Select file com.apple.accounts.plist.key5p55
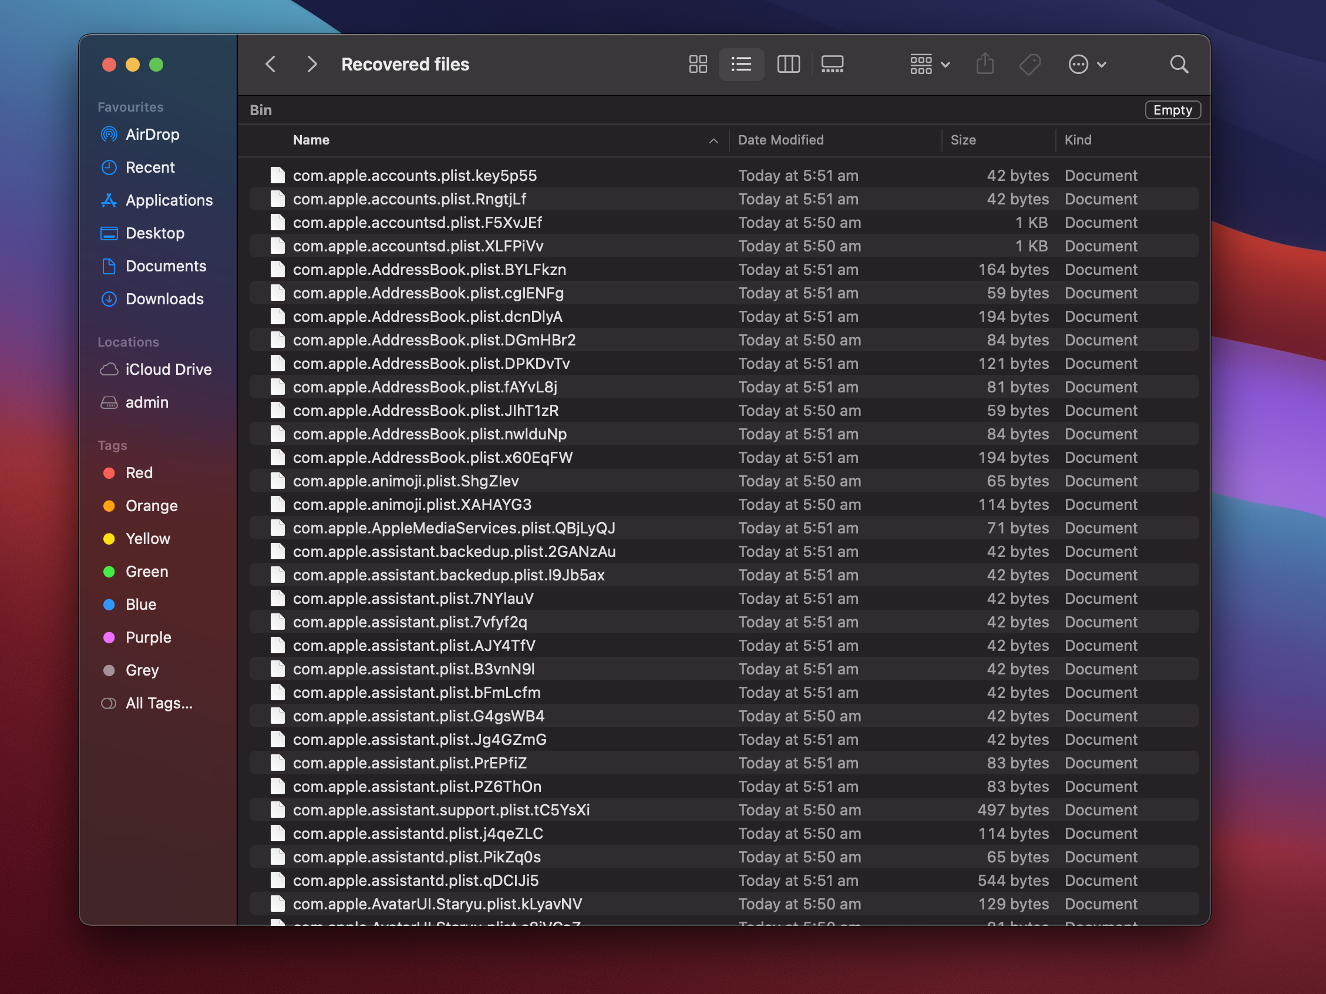Image resolution: width=1326 pixels, height=994 pixels. [x=723, y=176]
